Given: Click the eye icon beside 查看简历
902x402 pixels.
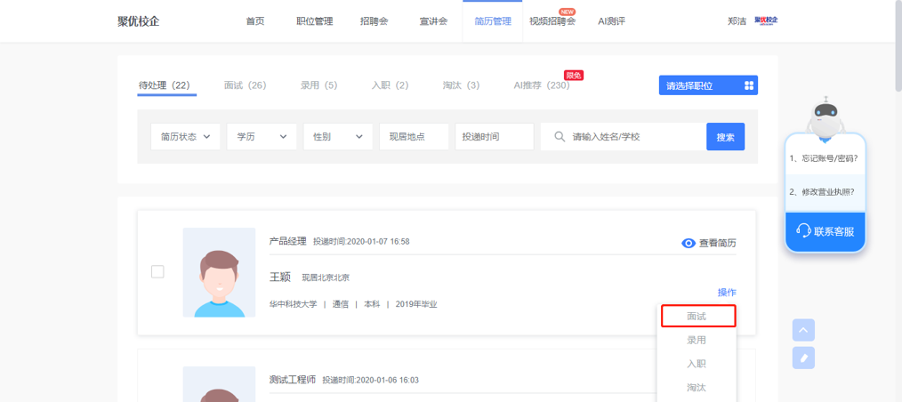Looking at the screenshot, I should pos(688,243).
